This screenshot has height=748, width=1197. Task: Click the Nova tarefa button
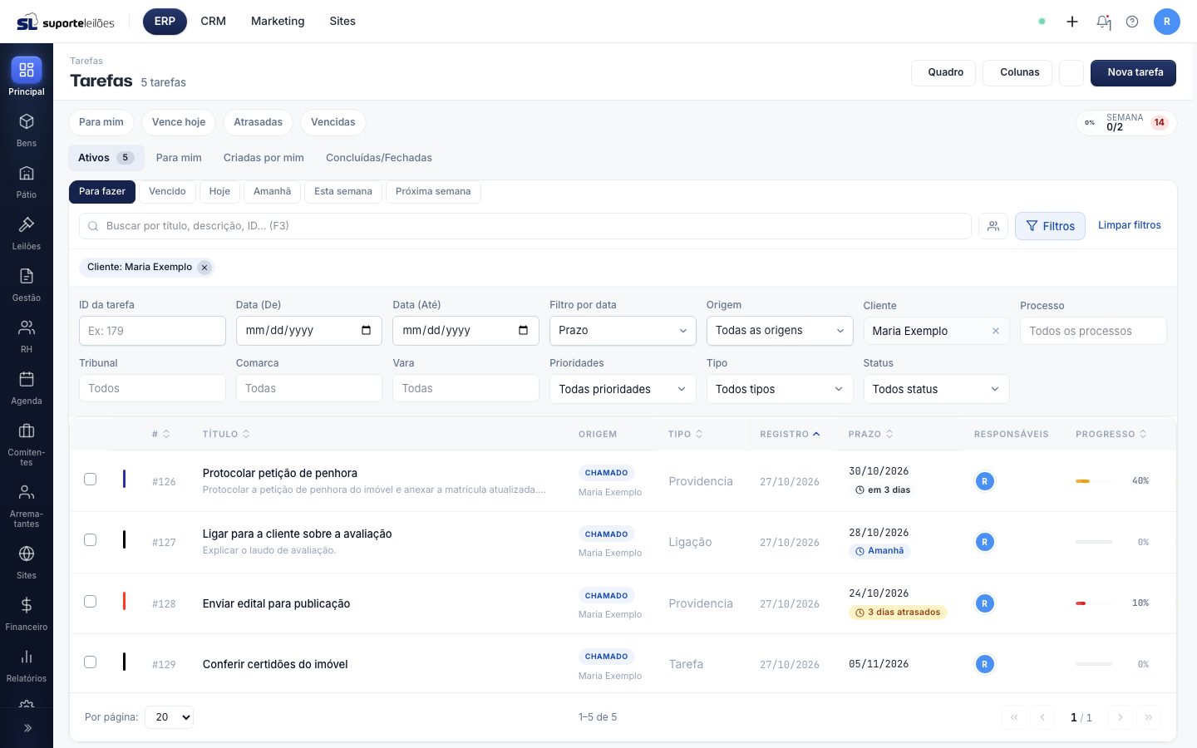click(1134, 73)
